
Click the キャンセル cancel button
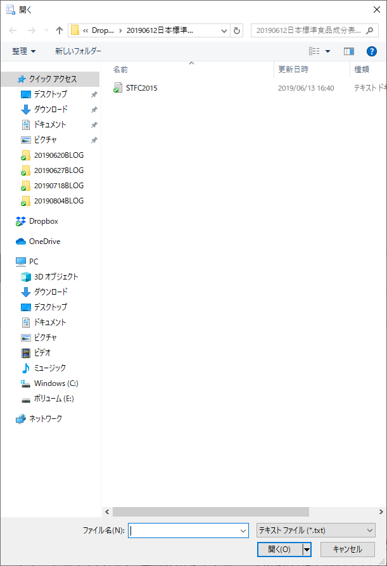(x=347, y=550)
